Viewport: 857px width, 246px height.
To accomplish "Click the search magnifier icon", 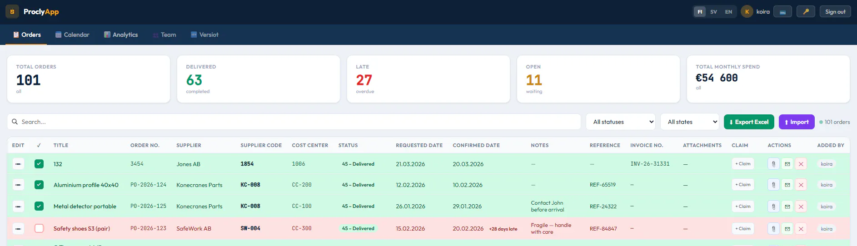I will pyautogui.click(x=15, y=122).
